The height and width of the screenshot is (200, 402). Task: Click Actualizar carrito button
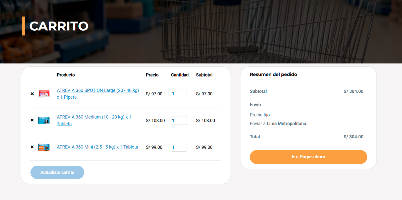tap(57, 172)
